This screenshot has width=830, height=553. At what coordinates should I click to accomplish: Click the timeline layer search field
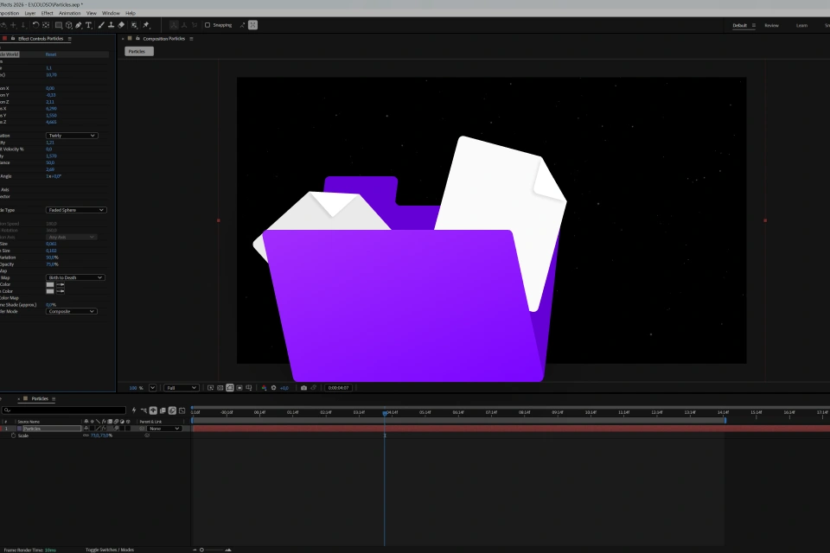pos(63,410)
